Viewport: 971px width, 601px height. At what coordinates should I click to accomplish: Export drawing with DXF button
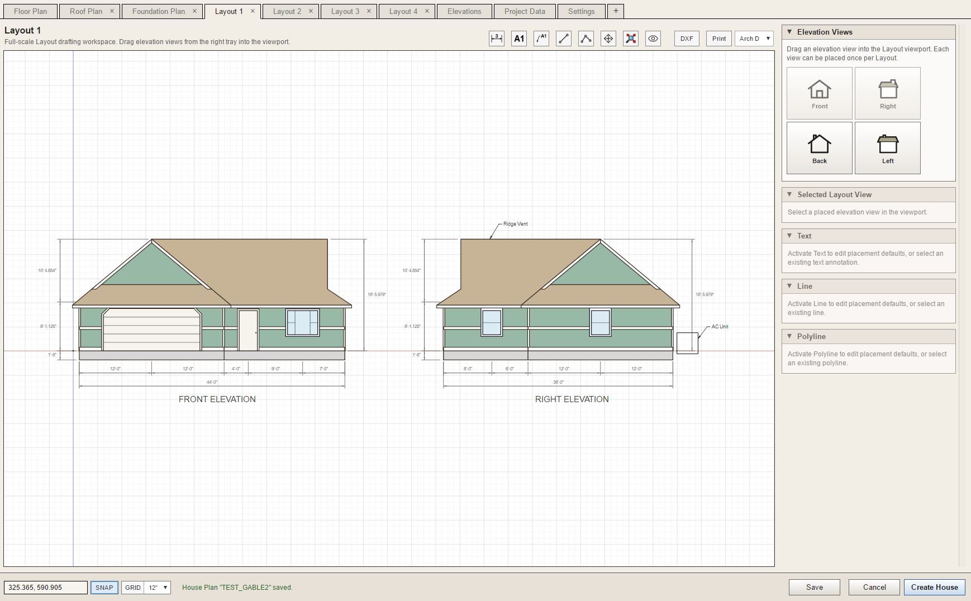687,39
